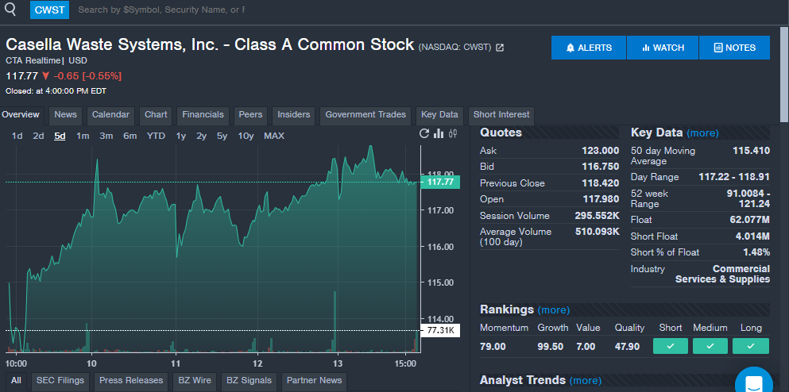Click the Ask value 123.000

(x=601, y=150)
